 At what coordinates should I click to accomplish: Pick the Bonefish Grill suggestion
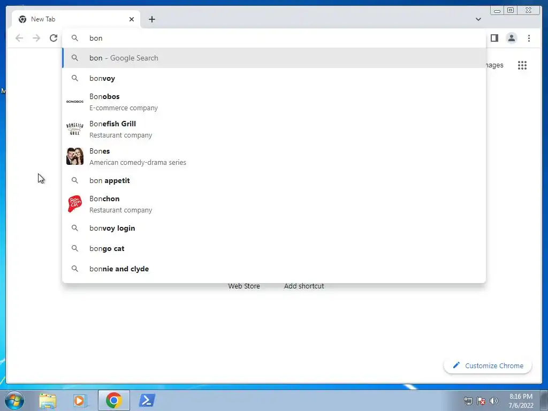(x=273, y=129)
